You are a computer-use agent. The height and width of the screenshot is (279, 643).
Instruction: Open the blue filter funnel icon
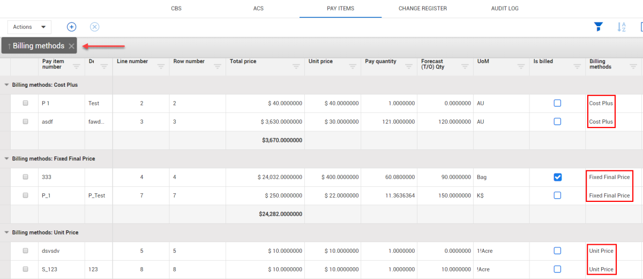[599, 27]
